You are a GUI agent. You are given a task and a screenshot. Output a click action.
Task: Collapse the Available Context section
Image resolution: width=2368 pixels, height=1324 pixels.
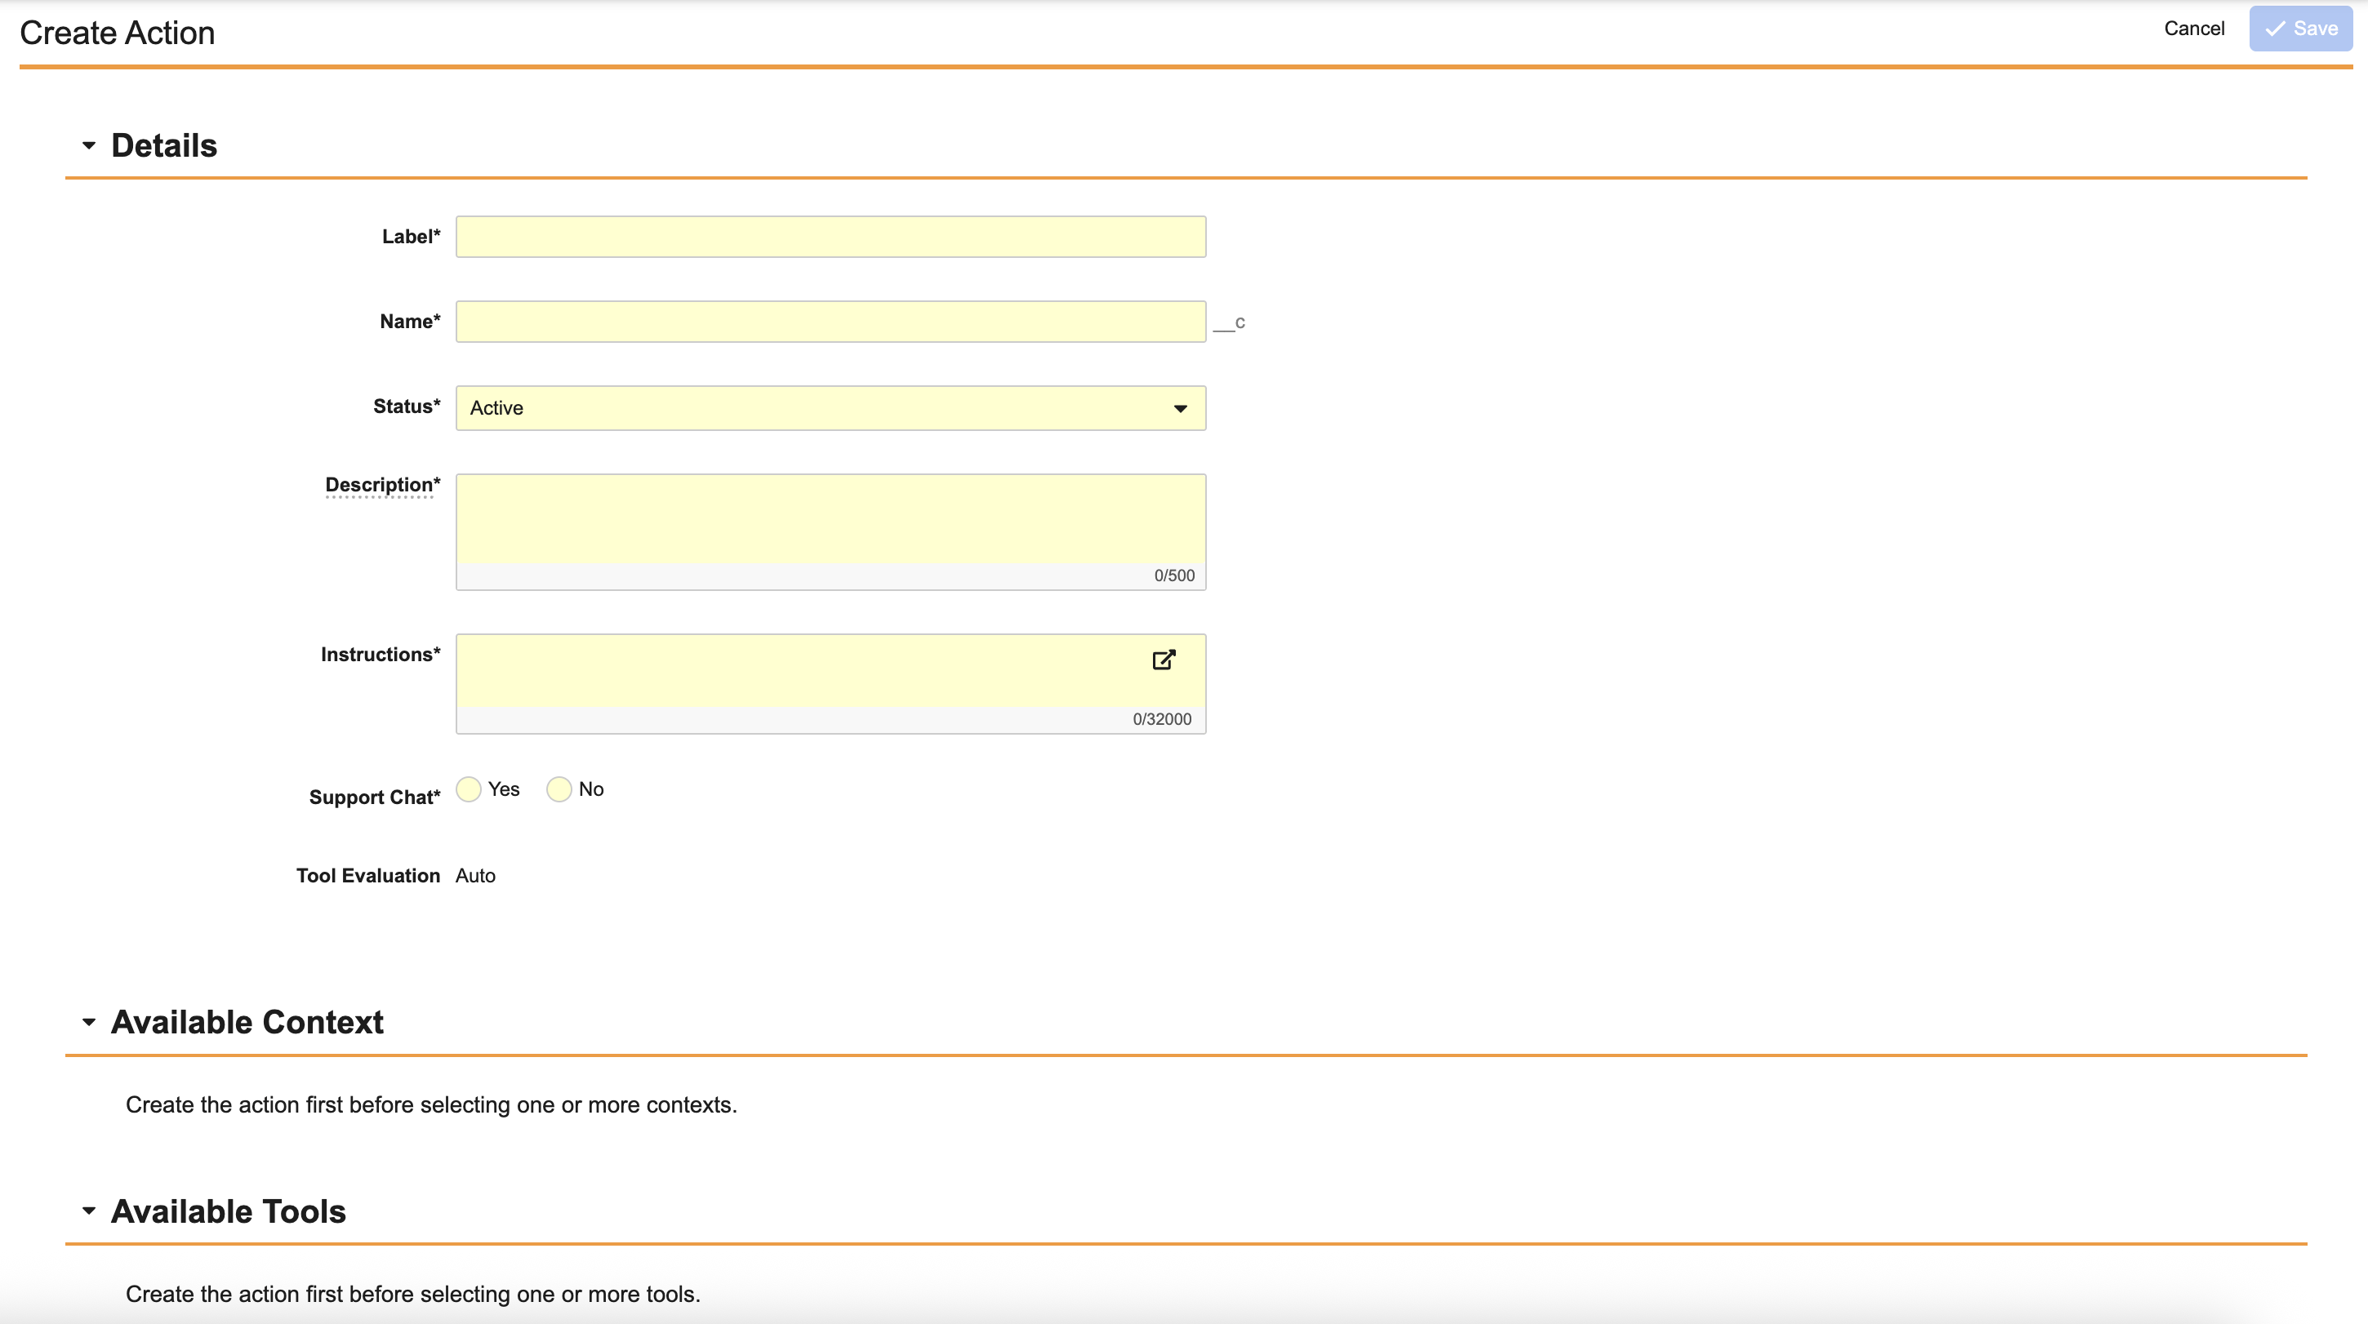[x=89, y=1022]
